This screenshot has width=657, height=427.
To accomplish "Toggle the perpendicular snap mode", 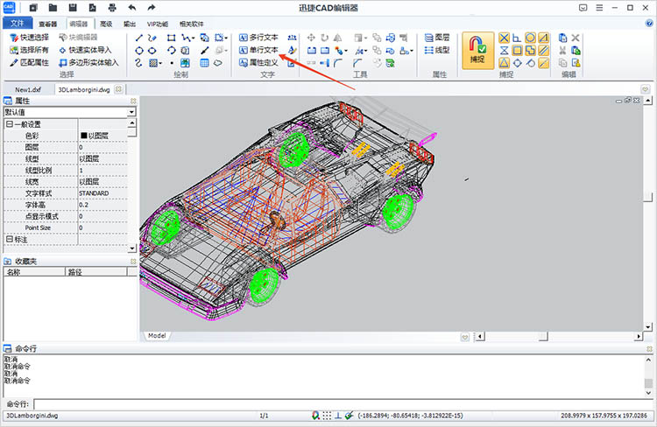I will pyautogui.click(x=517, y=38).
